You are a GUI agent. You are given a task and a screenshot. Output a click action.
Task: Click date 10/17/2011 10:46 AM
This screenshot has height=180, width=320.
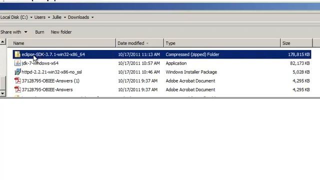pyautogui.click(x=139, y=72)
